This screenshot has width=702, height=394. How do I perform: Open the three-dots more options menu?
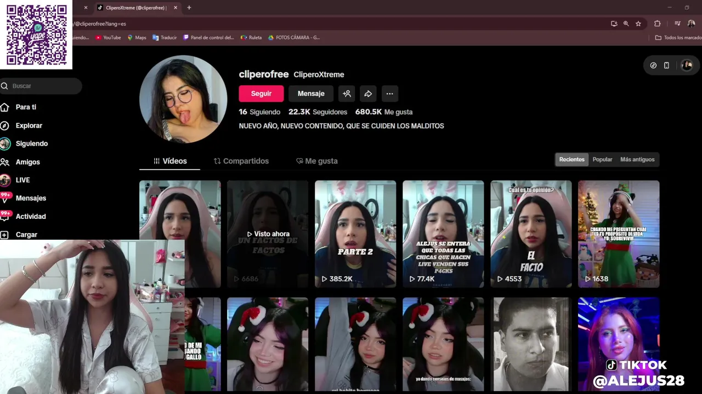[389, 94]
